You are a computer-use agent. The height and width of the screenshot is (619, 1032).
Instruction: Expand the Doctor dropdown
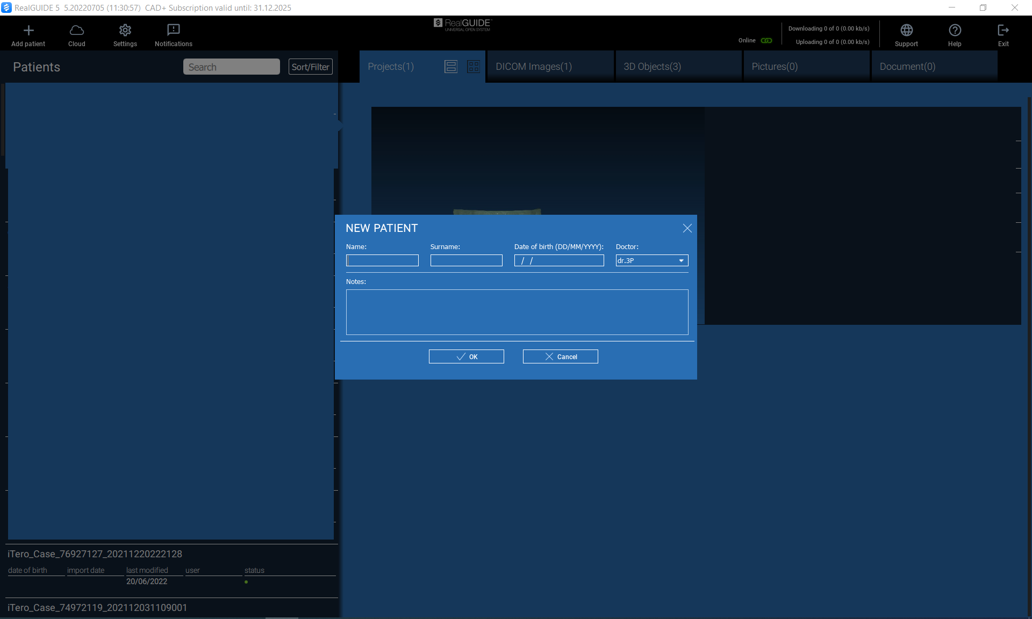(x=681, y=261)
